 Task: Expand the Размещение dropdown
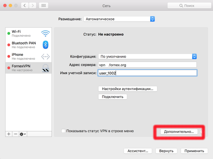(119, 19)
